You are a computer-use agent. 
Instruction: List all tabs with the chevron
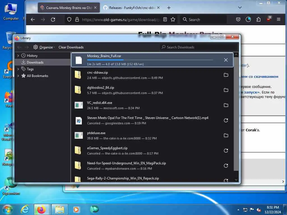tap(240, 8)
